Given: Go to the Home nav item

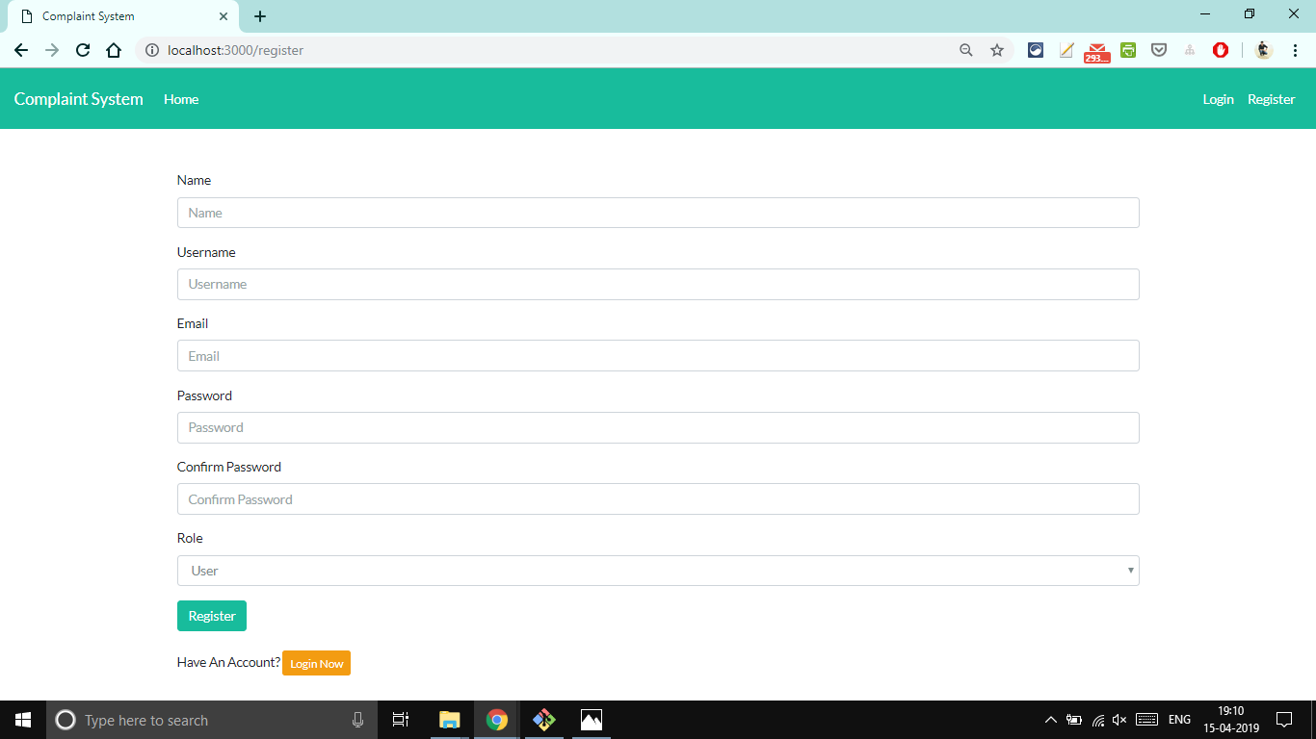Looking at the screenshot, I should pyautogui.click(x=181, y=99).
